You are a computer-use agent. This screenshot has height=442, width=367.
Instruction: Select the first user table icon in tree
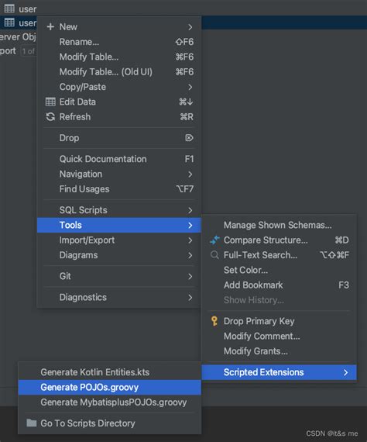[x=9, y=9]
